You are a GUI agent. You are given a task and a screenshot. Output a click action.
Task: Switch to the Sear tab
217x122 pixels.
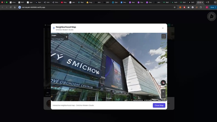point(132,2)
